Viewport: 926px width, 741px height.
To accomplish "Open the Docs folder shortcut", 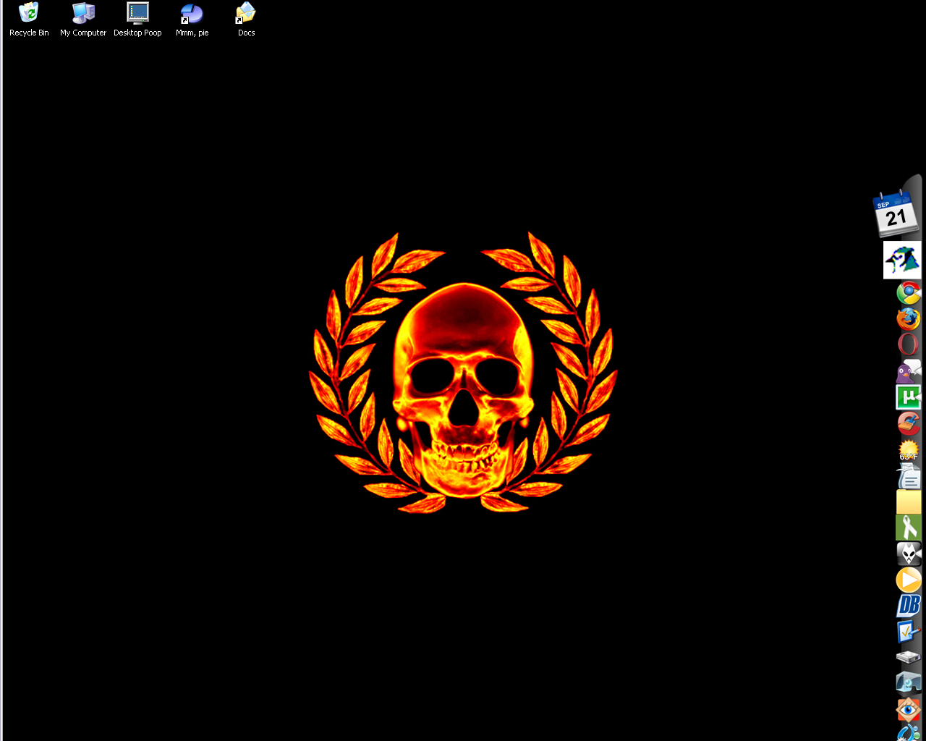I will tap(246, 20).
